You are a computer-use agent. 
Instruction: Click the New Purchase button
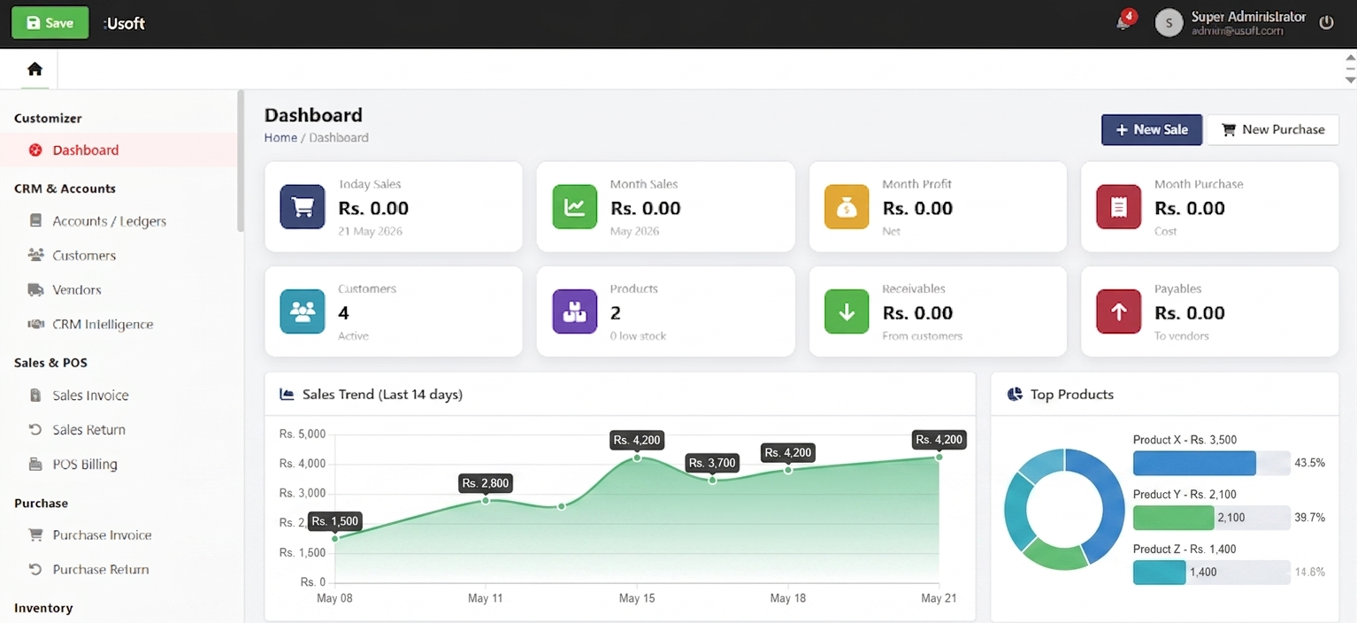[1273, 129]
